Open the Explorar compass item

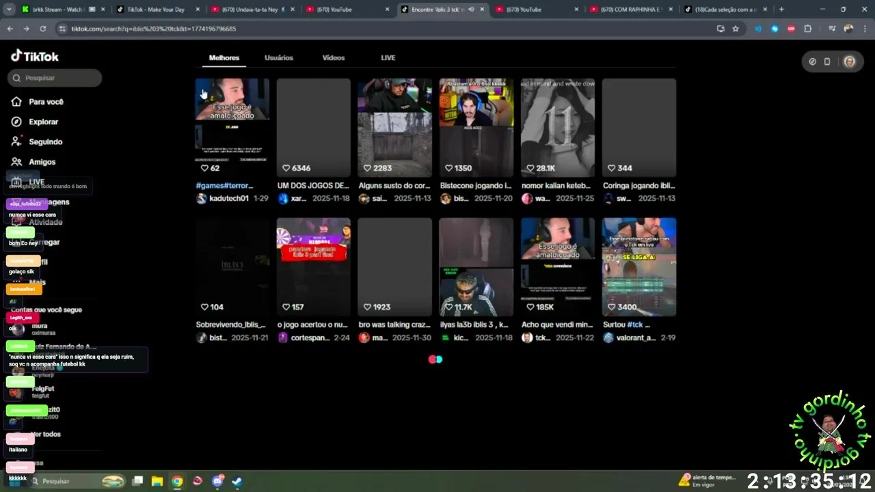(35, 122)
